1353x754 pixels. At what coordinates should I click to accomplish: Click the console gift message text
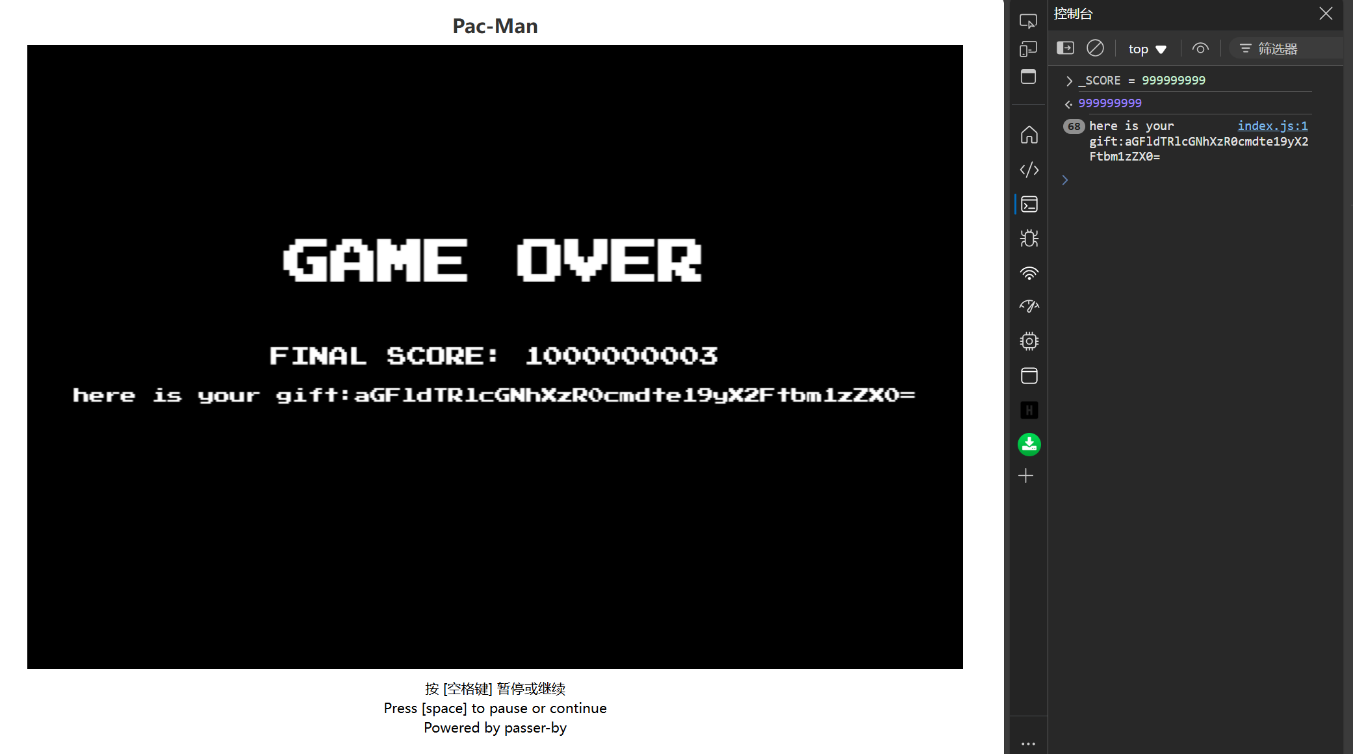tap(1198, 141)
